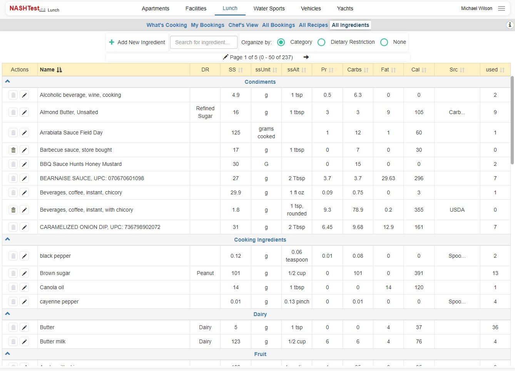Edit Barbecue sauce, store bought

pyautogui.click(x=24, y=150)
